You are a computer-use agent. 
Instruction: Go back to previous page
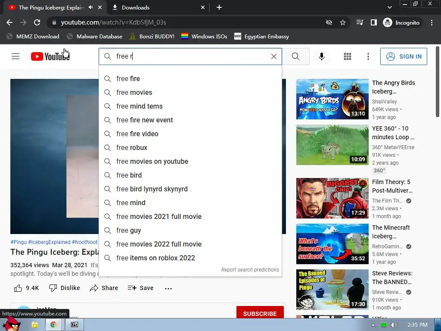(9, 22)
